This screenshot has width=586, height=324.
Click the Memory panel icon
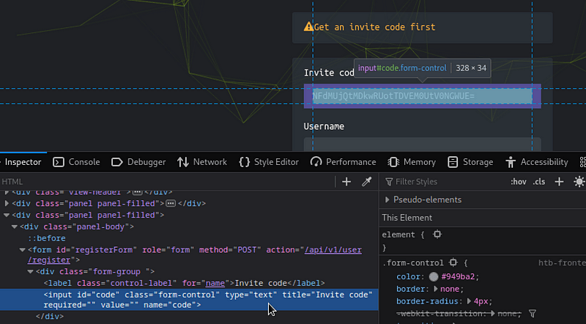tap(393, 162)
